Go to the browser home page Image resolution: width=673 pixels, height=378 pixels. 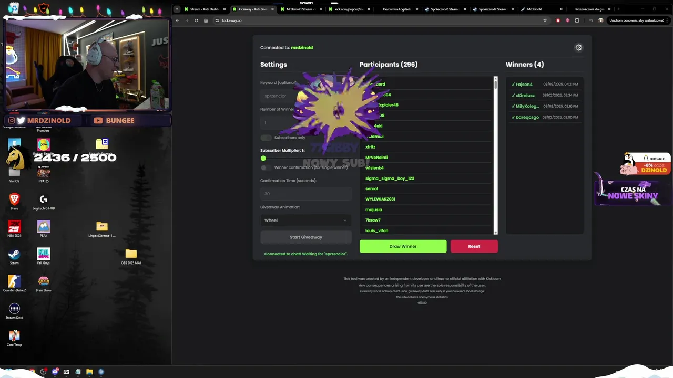(206, 20)
